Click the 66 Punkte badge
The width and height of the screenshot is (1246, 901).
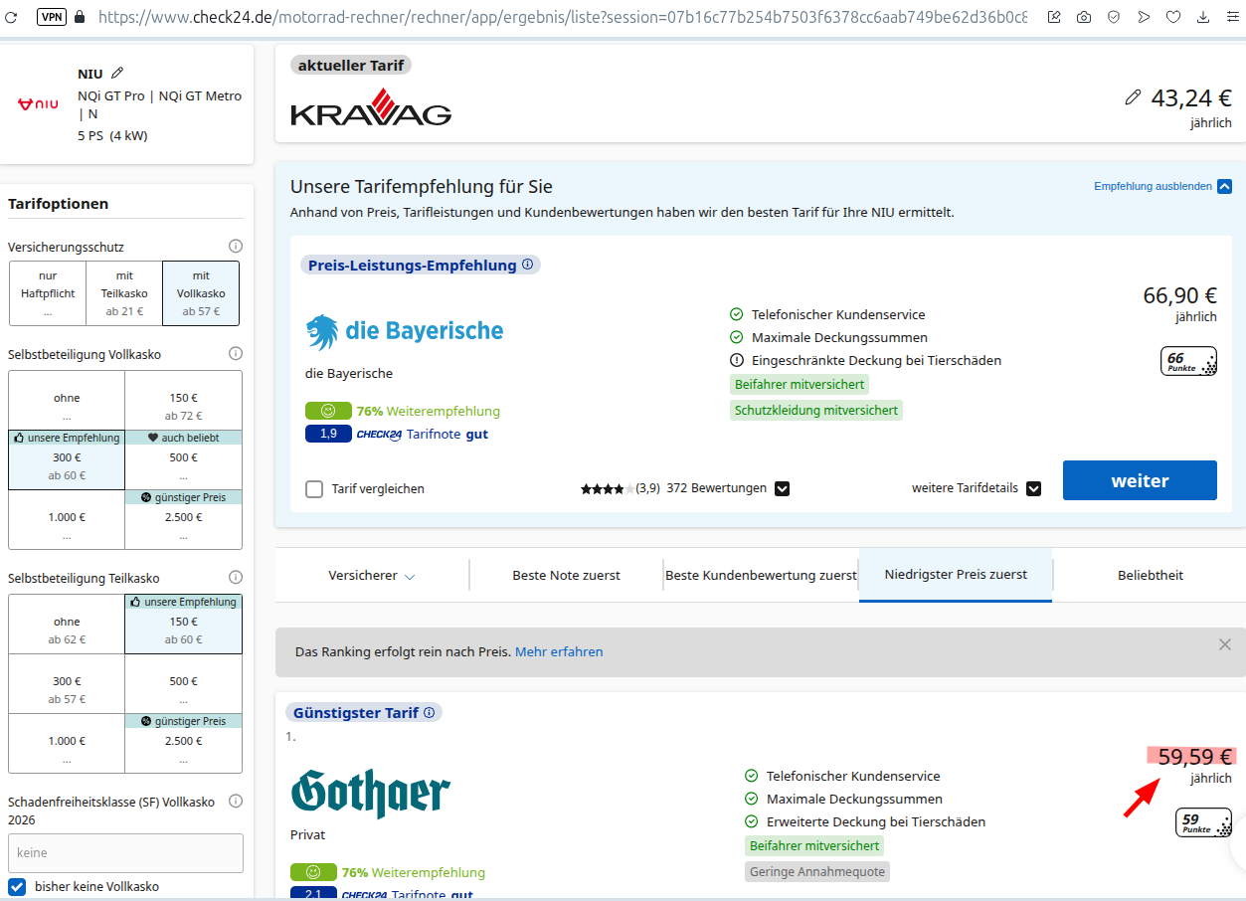coord(1188,361)
